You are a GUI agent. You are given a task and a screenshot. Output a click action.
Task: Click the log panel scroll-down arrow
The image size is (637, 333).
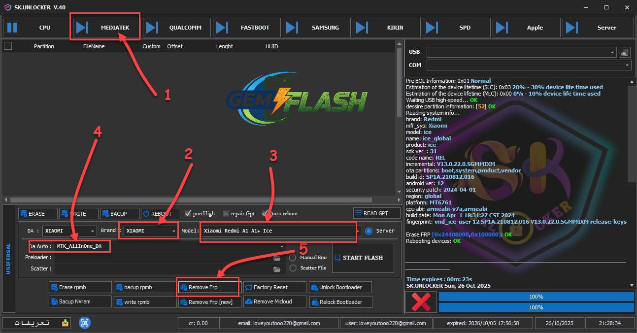[x=632, y=286]
